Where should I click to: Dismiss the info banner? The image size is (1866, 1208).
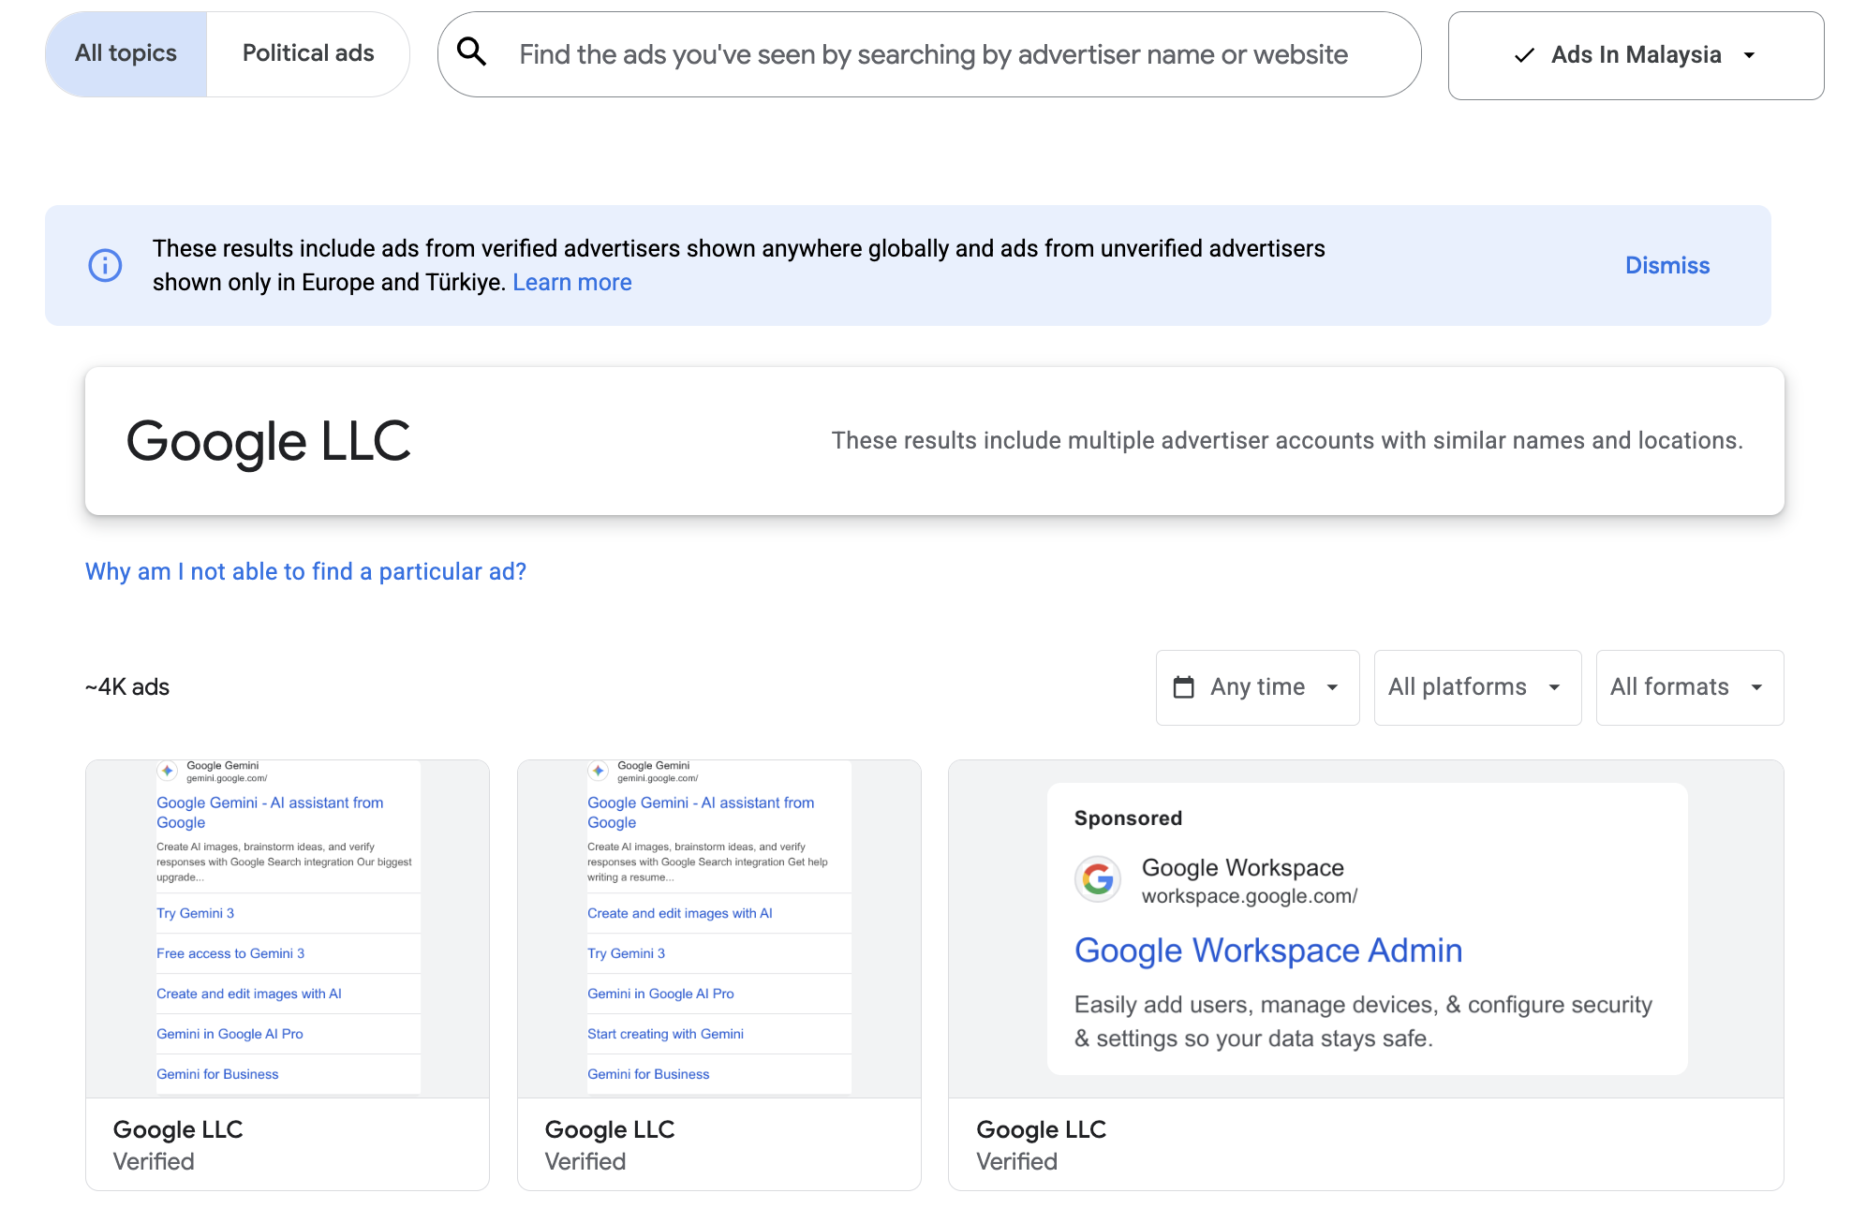click(x=1666, y=265)
